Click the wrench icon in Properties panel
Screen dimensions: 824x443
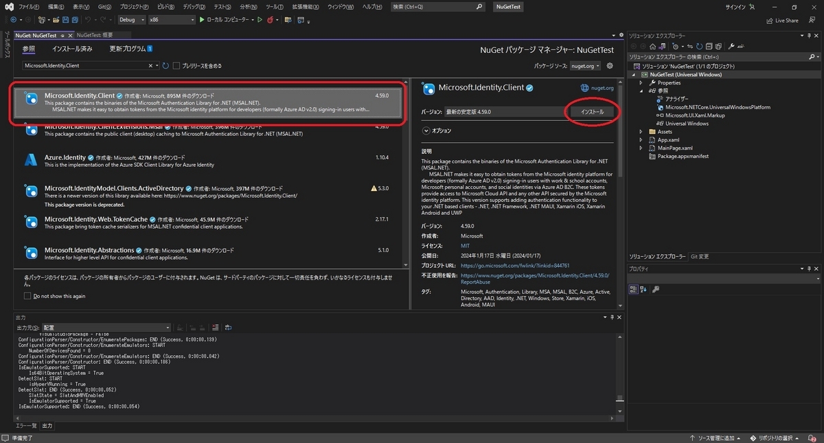coord(656,290)
